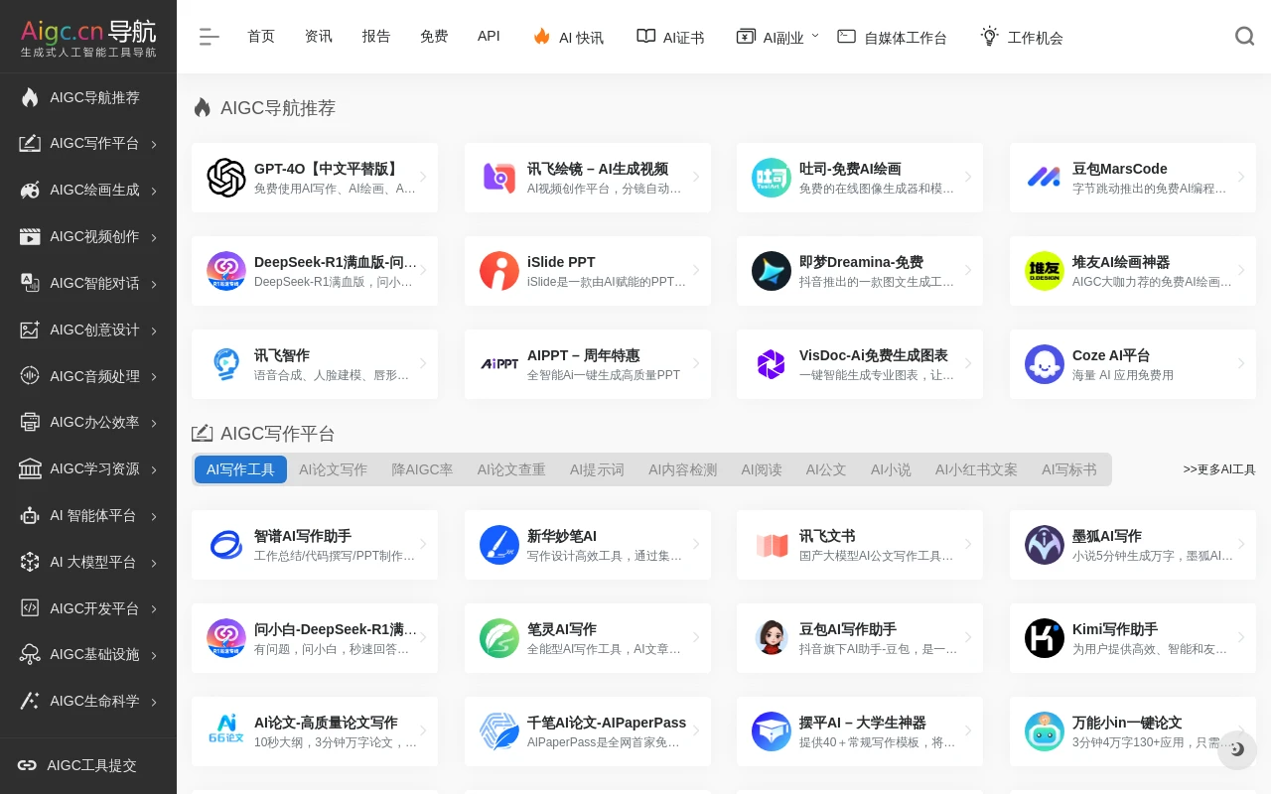The image size is (1271, 794).
Task: Click the AIGC智能对话 chat bubble icon
Action: coord(30,283)
